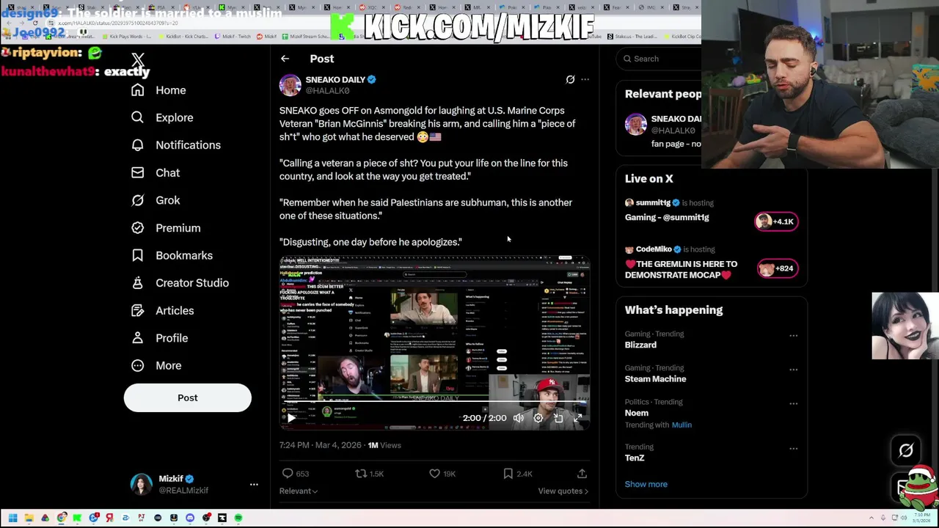This screenshot has height=528, width=939.
Task: Open more options for Noem trend
Action: (793, 403)
